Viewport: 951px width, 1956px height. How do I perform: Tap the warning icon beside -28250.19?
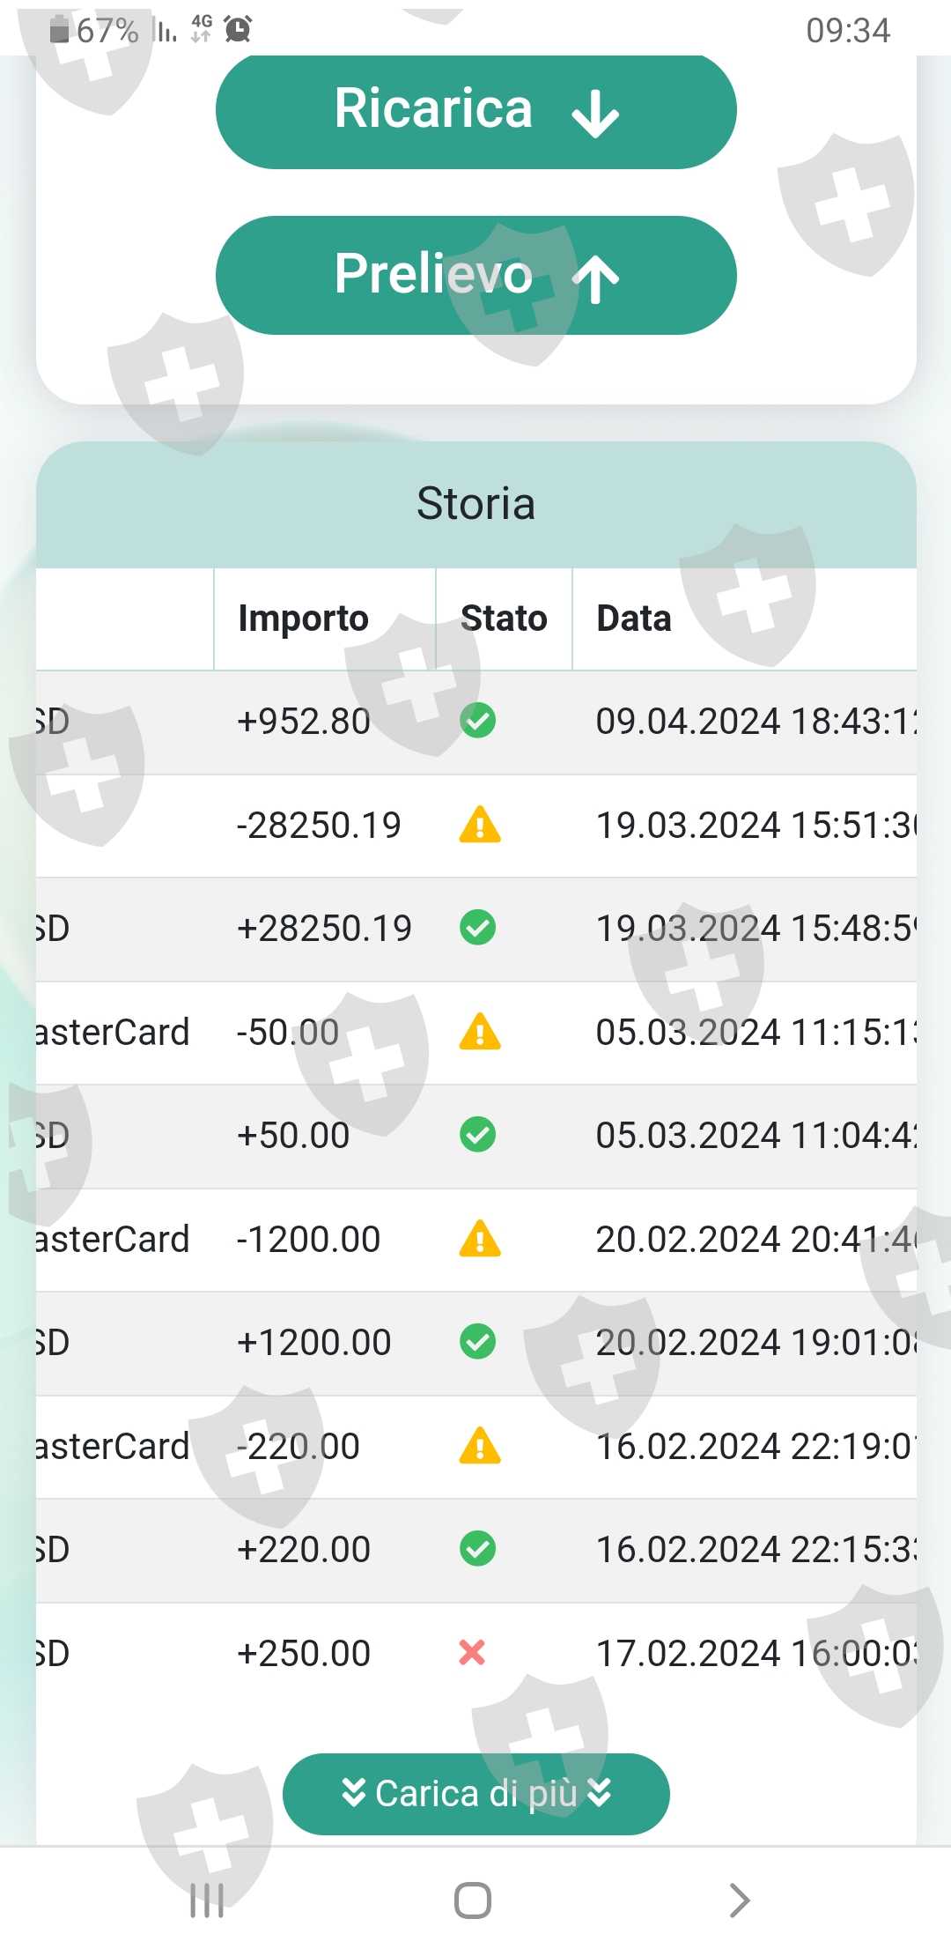[480, 825]
